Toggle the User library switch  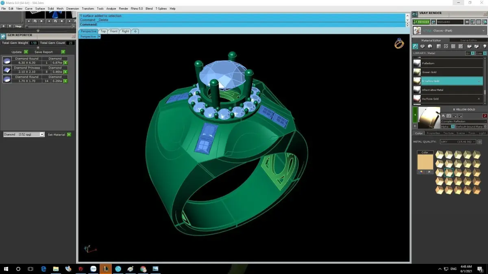(x=481, y=53)
